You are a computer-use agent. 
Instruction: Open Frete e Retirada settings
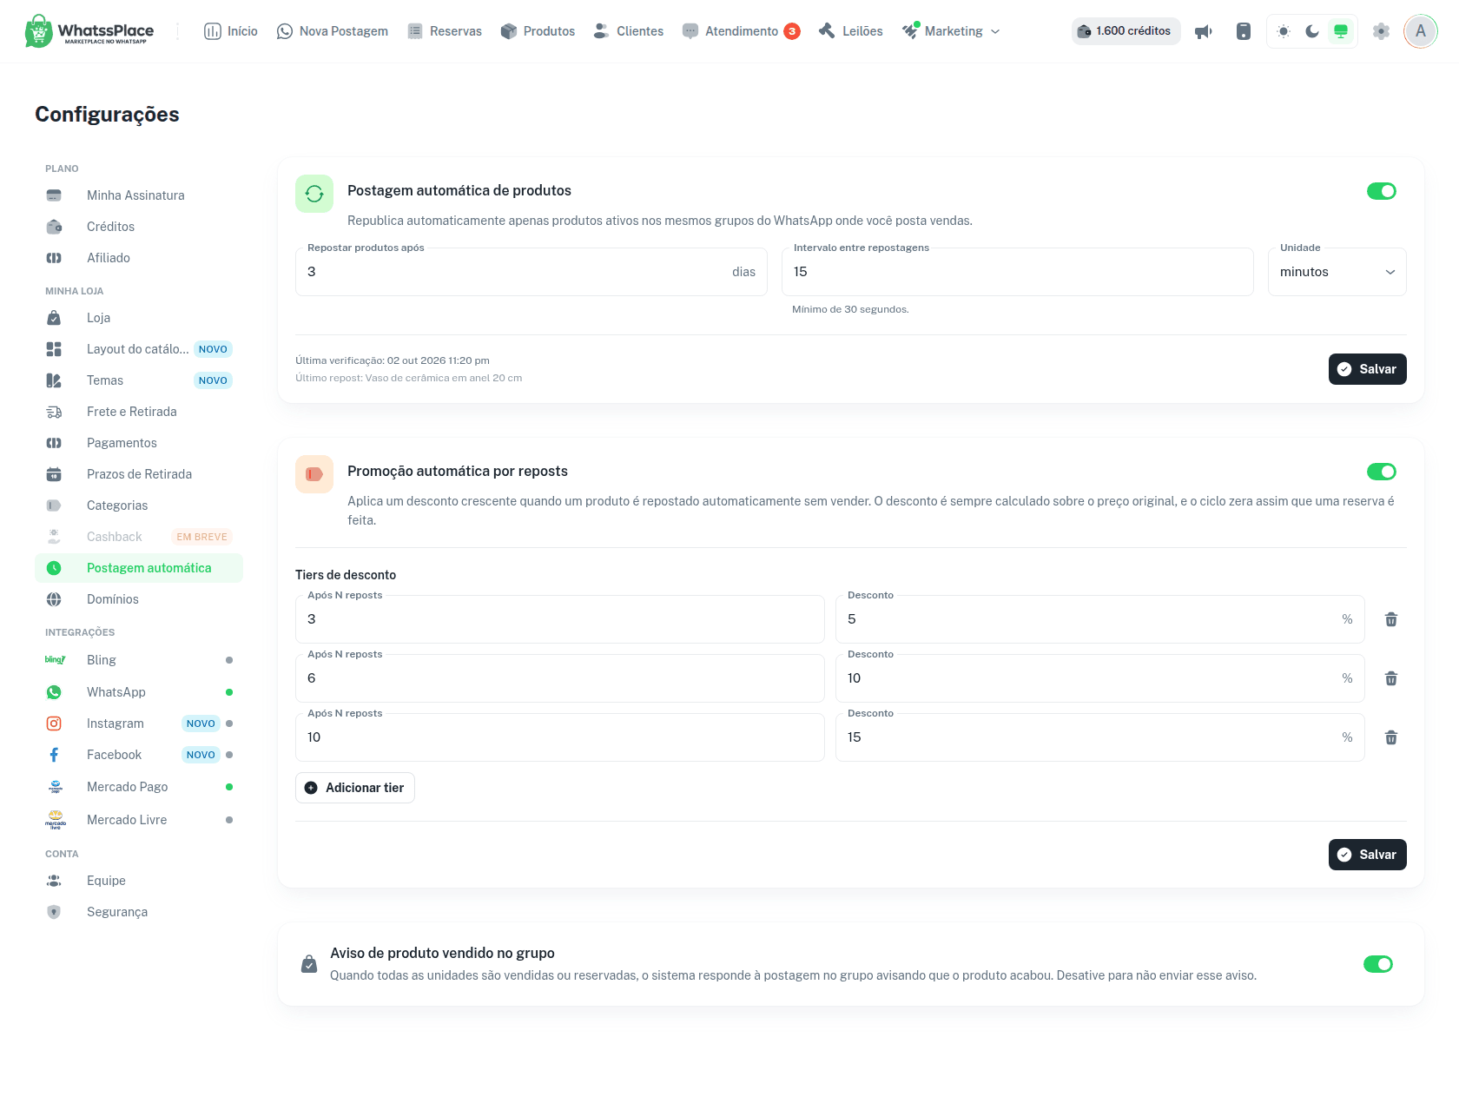(139, 412)
